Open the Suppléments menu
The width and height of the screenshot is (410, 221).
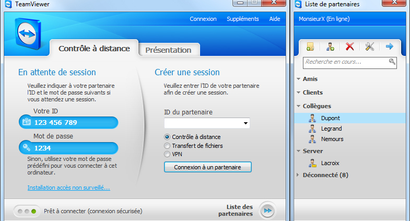click(x=243, y=19)
